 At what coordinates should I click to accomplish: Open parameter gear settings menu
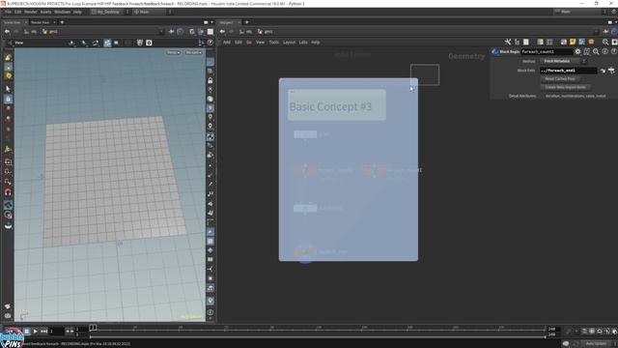(x=577, y=51)
